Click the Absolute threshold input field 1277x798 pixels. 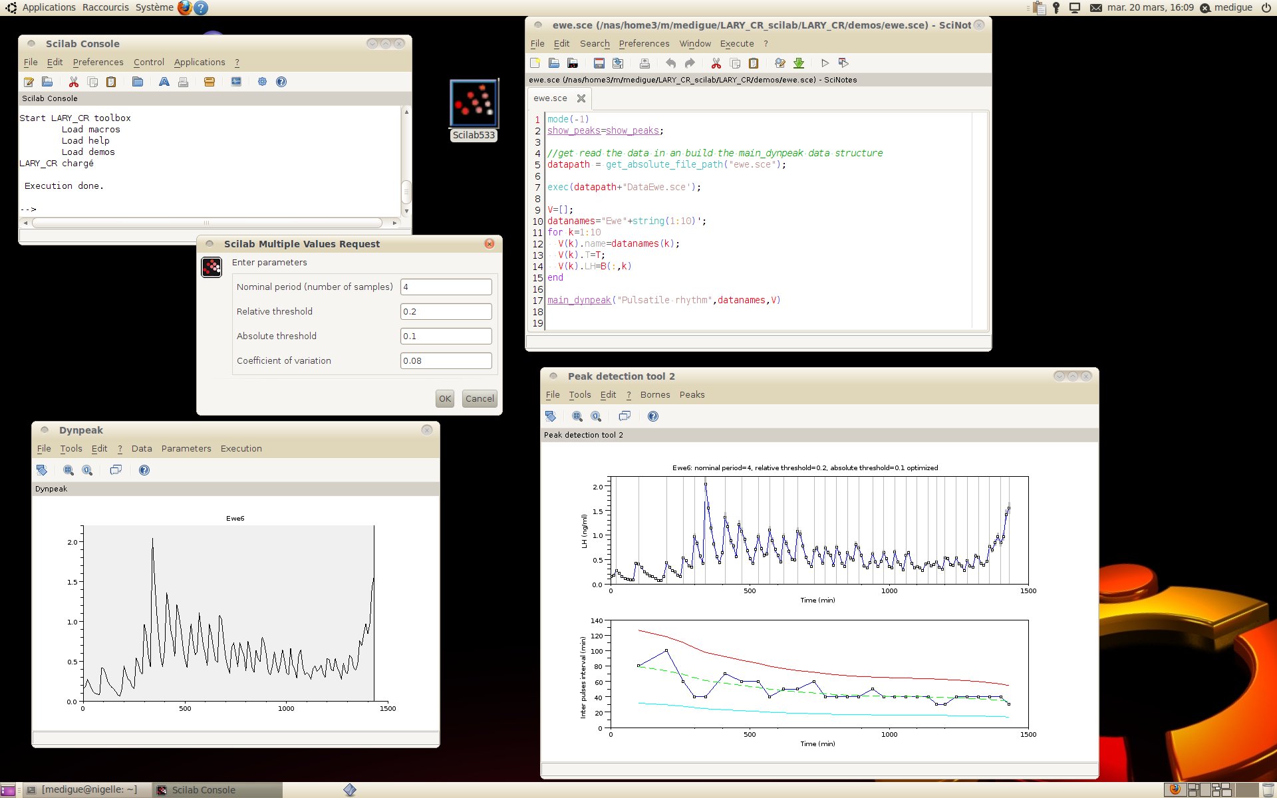(446, 336)
